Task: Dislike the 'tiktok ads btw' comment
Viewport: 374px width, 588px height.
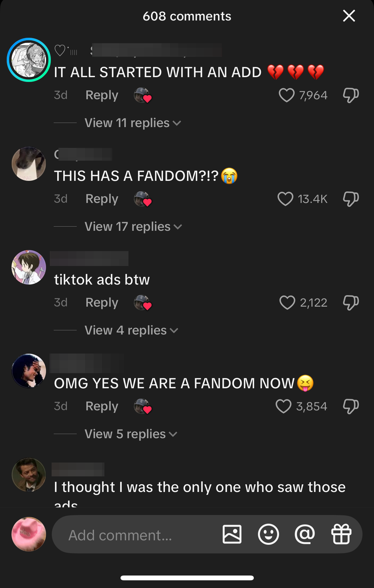Action: pyautogui.click(x=351, y=302)
